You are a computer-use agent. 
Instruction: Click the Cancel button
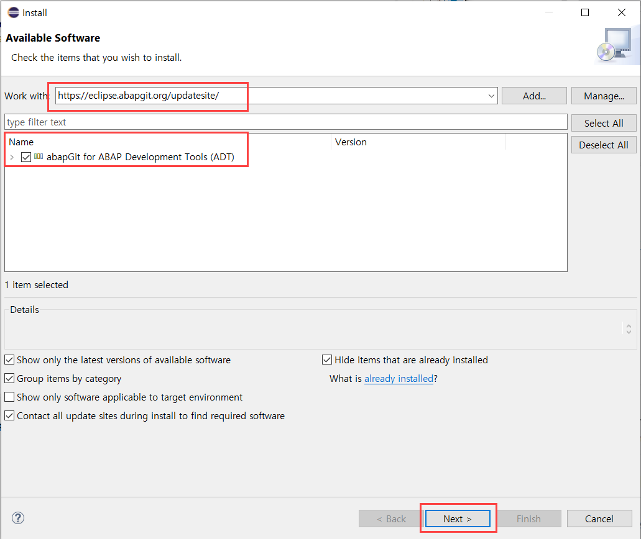(x=599, y=519)
